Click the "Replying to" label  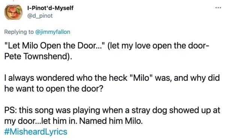coord(19,32)
